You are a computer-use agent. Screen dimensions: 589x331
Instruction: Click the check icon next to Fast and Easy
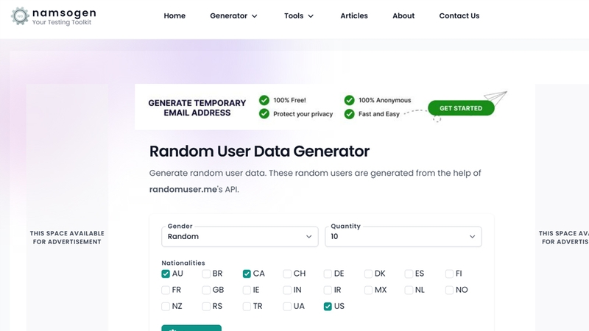point(349,114)
